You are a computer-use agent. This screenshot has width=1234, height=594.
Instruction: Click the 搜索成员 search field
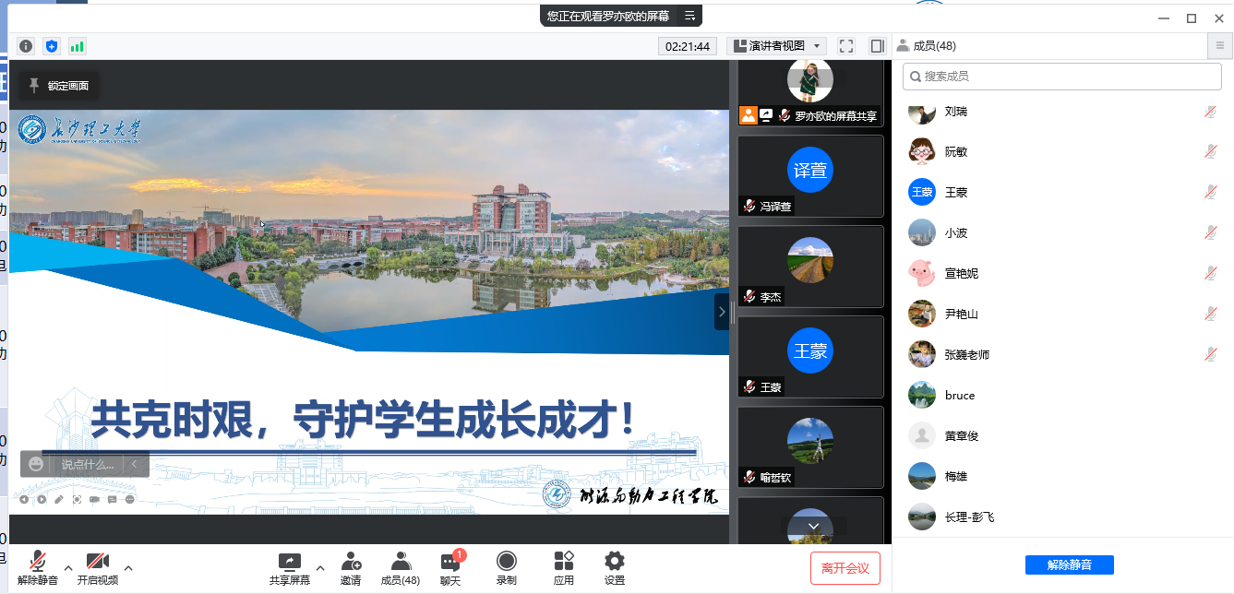click(1062, 77)
